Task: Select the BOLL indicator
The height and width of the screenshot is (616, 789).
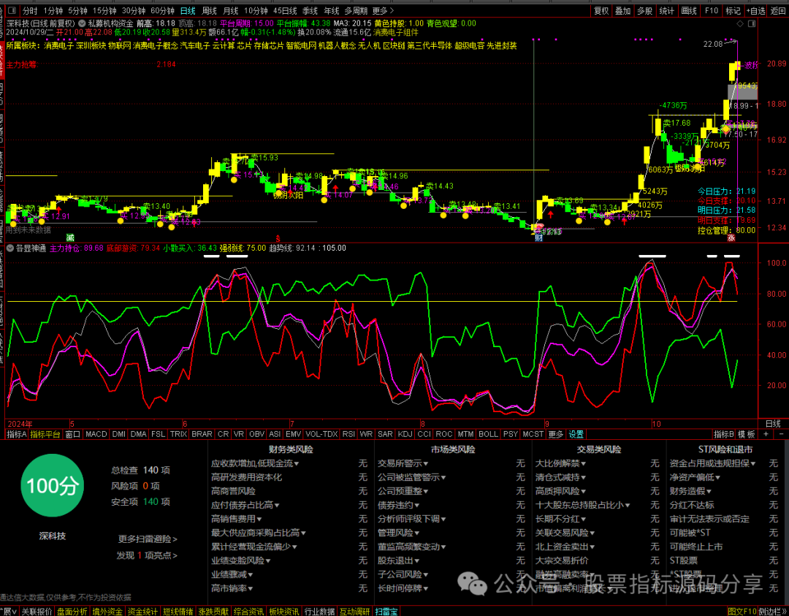Action: (488, 434)
